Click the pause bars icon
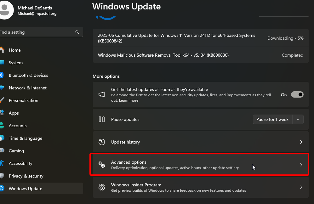This screenshot has width=314, height=204. click(x=102, y=119)
